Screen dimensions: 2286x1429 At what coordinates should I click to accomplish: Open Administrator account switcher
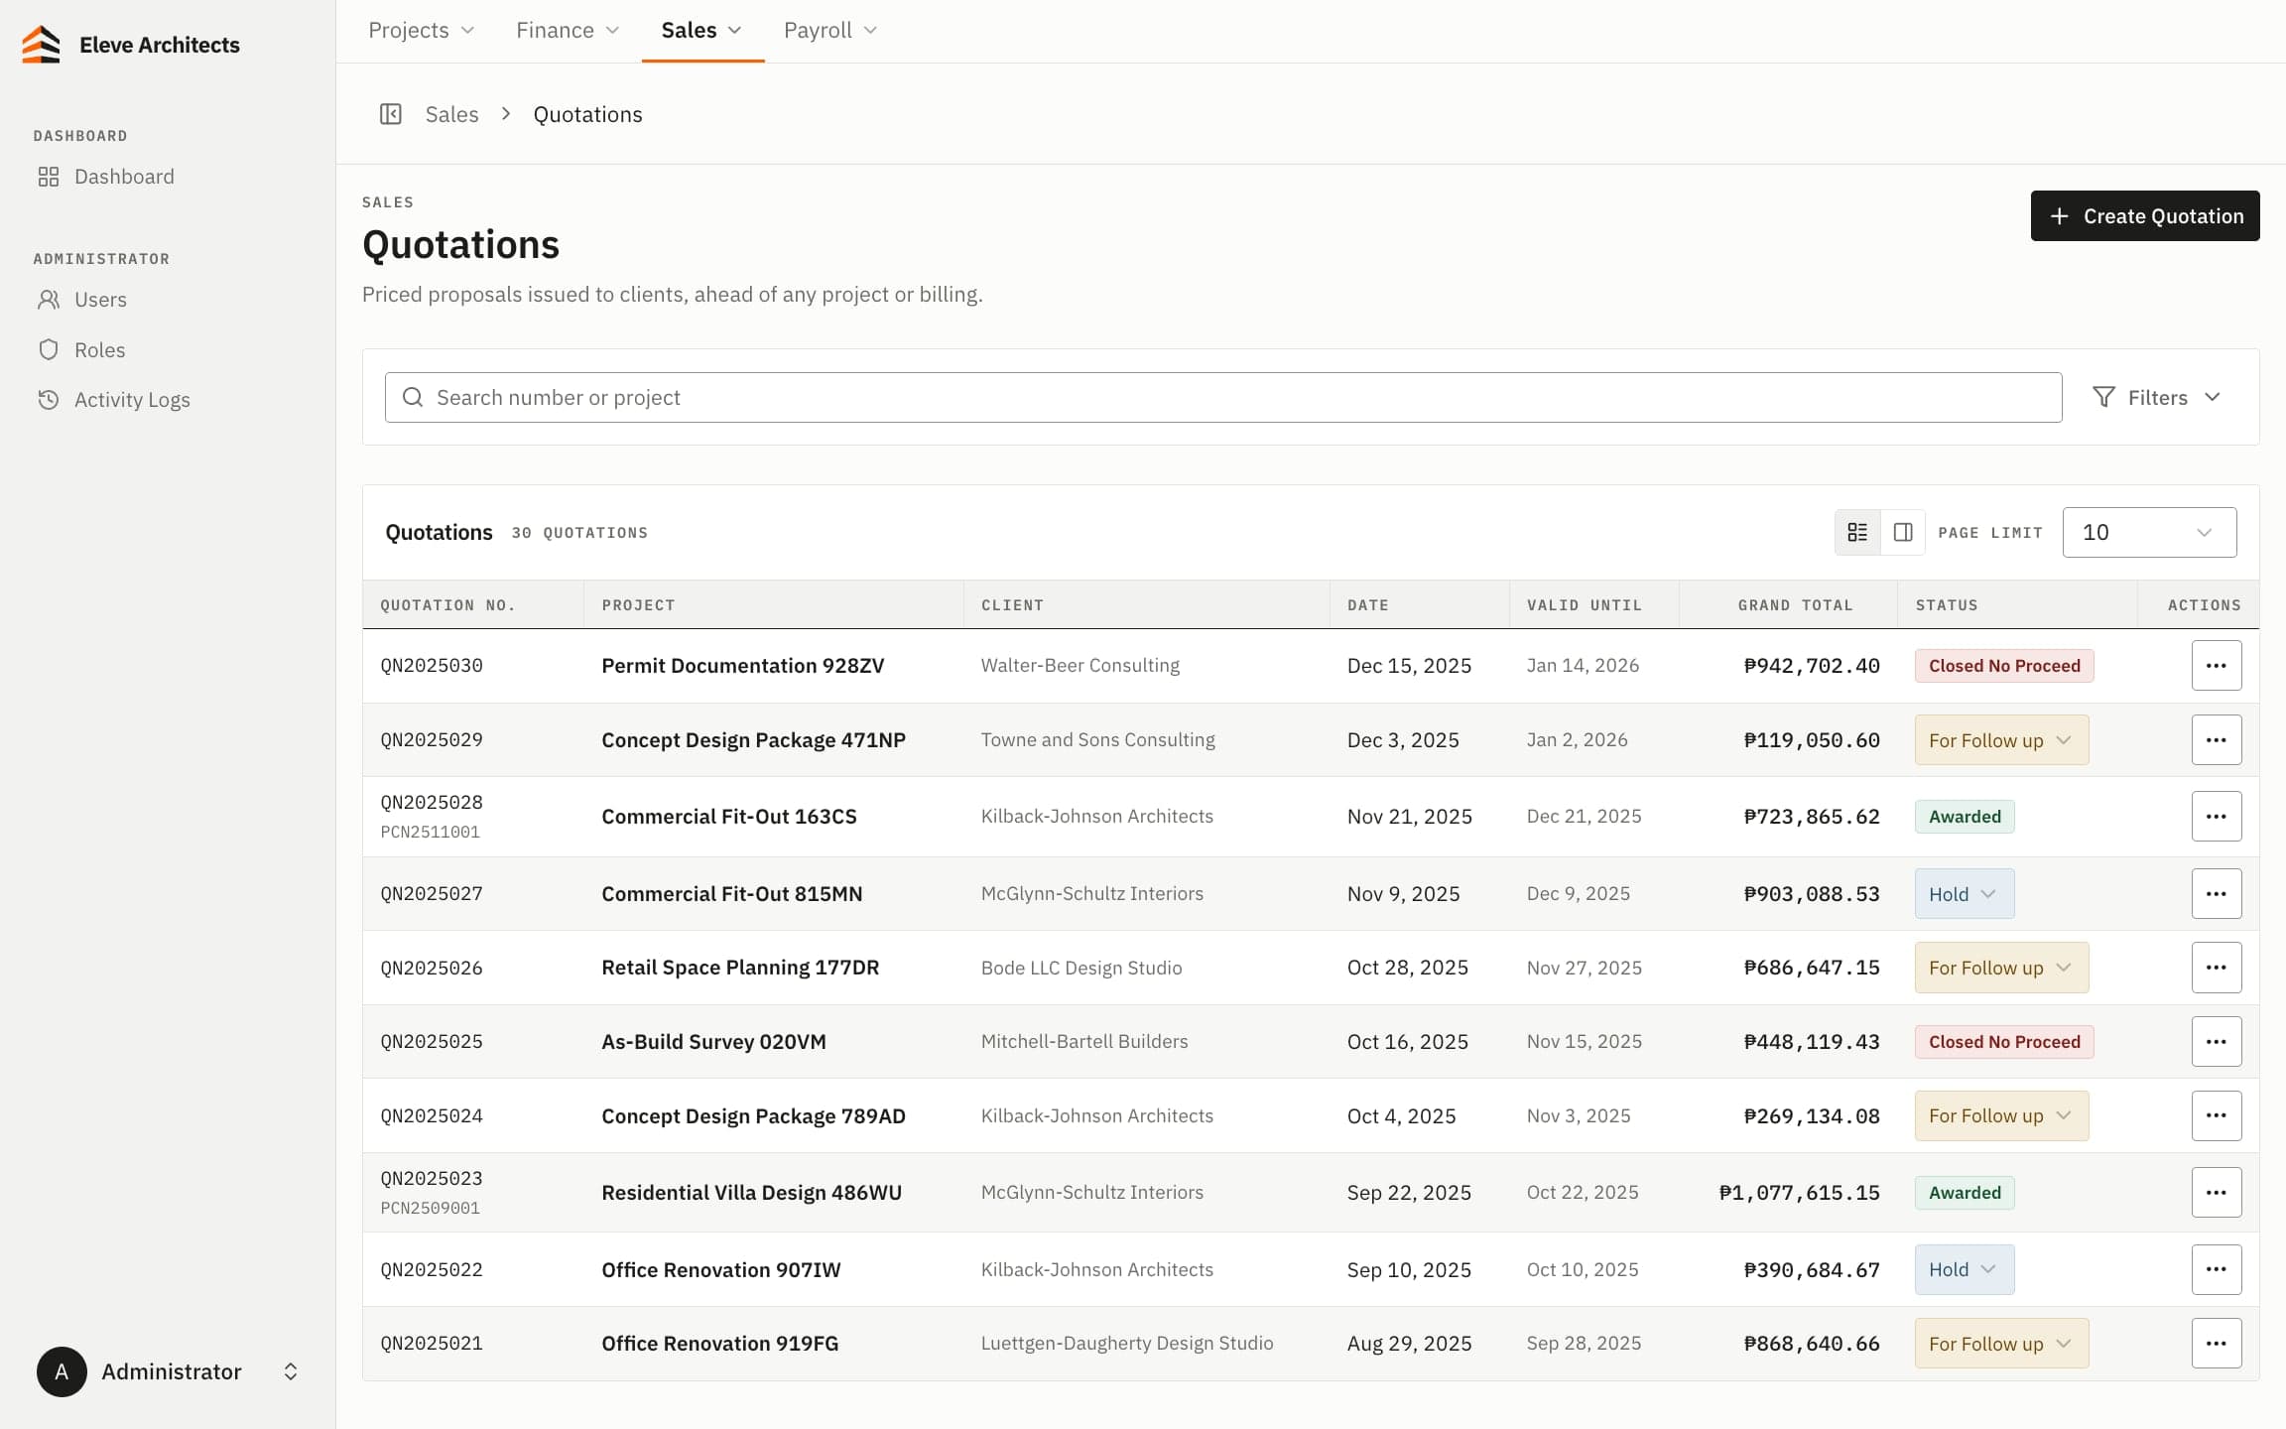(x=169, y=1371)
